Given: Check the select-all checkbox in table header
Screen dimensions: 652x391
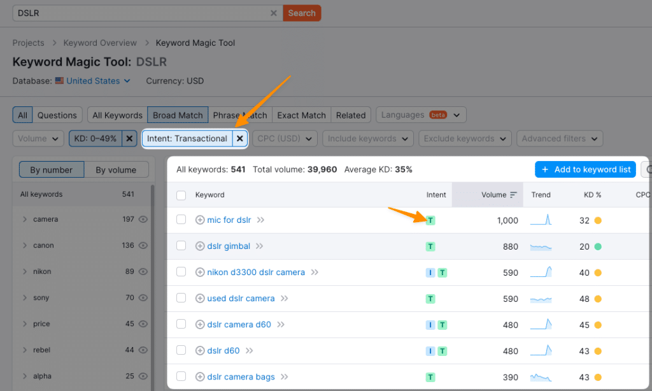Looking at the screenshot, I should [181, 195].
